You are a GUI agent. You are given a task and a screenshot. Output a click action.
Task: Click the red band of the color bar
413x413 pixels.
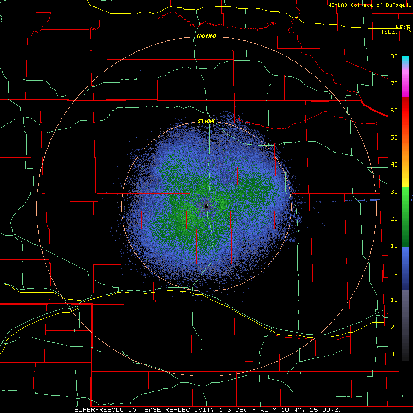coord(405,111)
